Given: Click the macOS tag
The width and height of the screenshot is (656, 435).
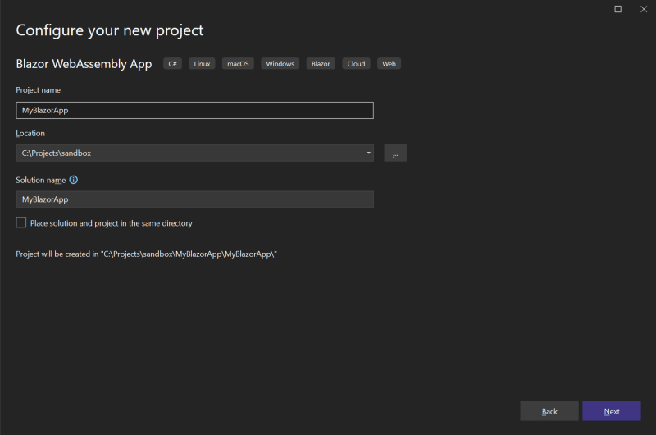Looking at the screenshot, I should click(238, 64).
